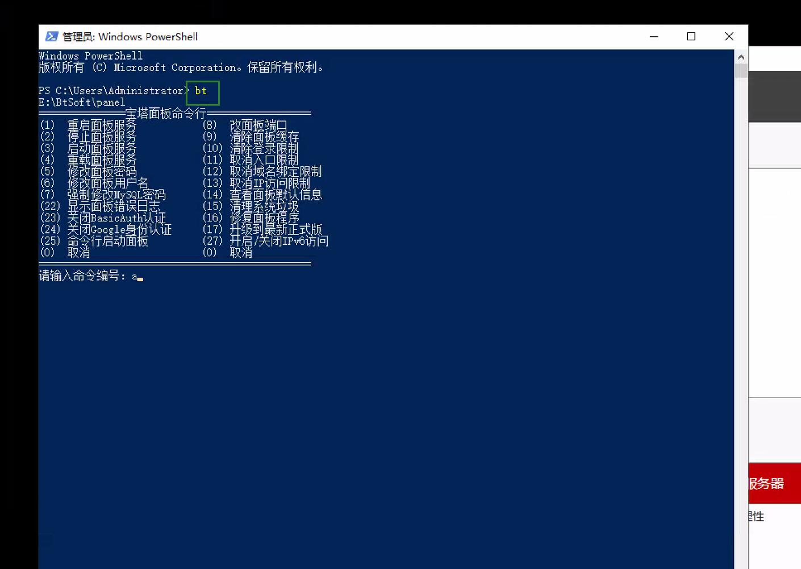The image size is (801, 569).
Task: Click the E:\BtSoft\panel path line
Action: pyautogui.click(x=82, y=102)
